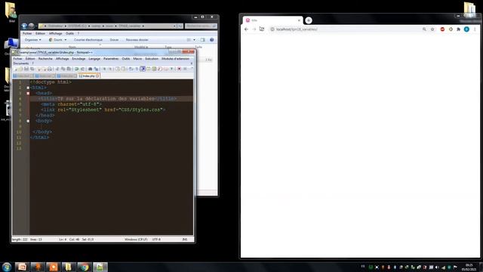483x272 pixels.
Task: Click the meta charset code line
Action: coord(71,104)
